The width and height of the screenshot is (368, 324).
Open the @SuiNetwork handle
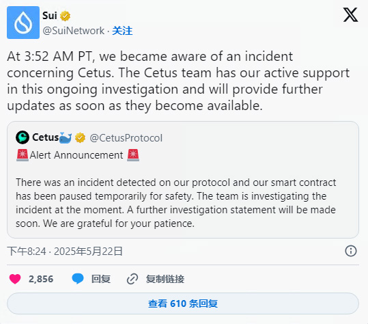pos(74,31)
